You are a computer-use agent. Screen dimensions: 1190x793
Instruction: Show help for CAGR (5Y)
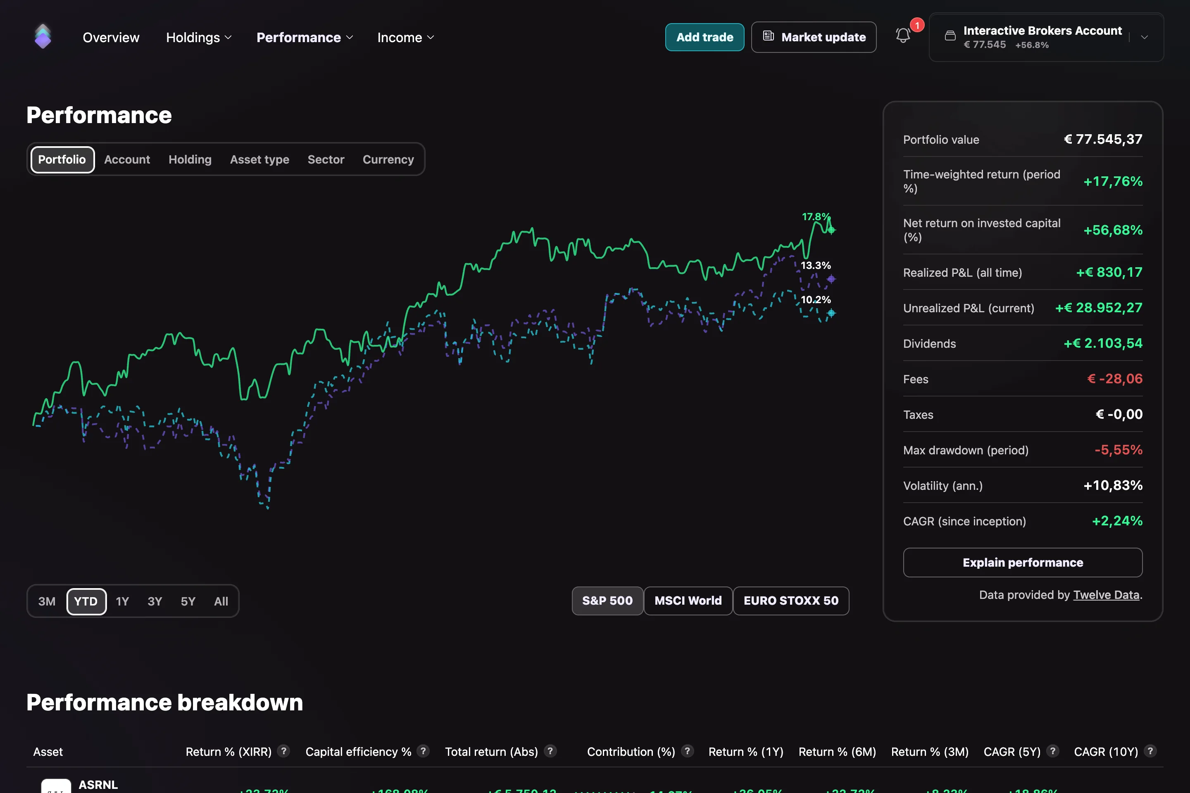[1053, 751]
